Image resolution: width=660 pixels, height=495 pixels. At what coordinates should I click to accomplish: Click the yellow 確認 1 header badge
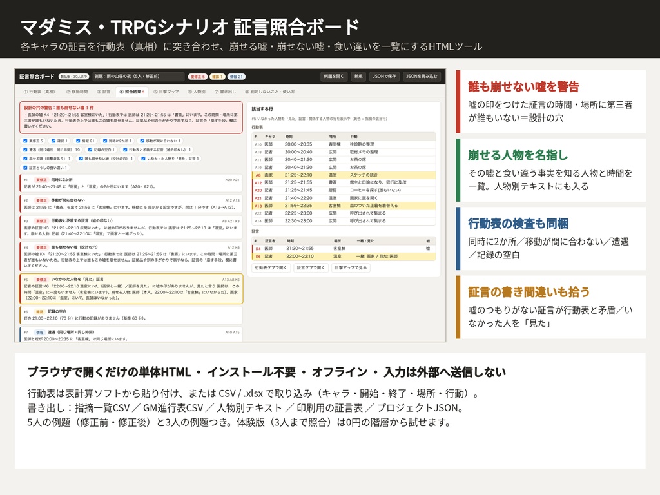tap(217, 77)
